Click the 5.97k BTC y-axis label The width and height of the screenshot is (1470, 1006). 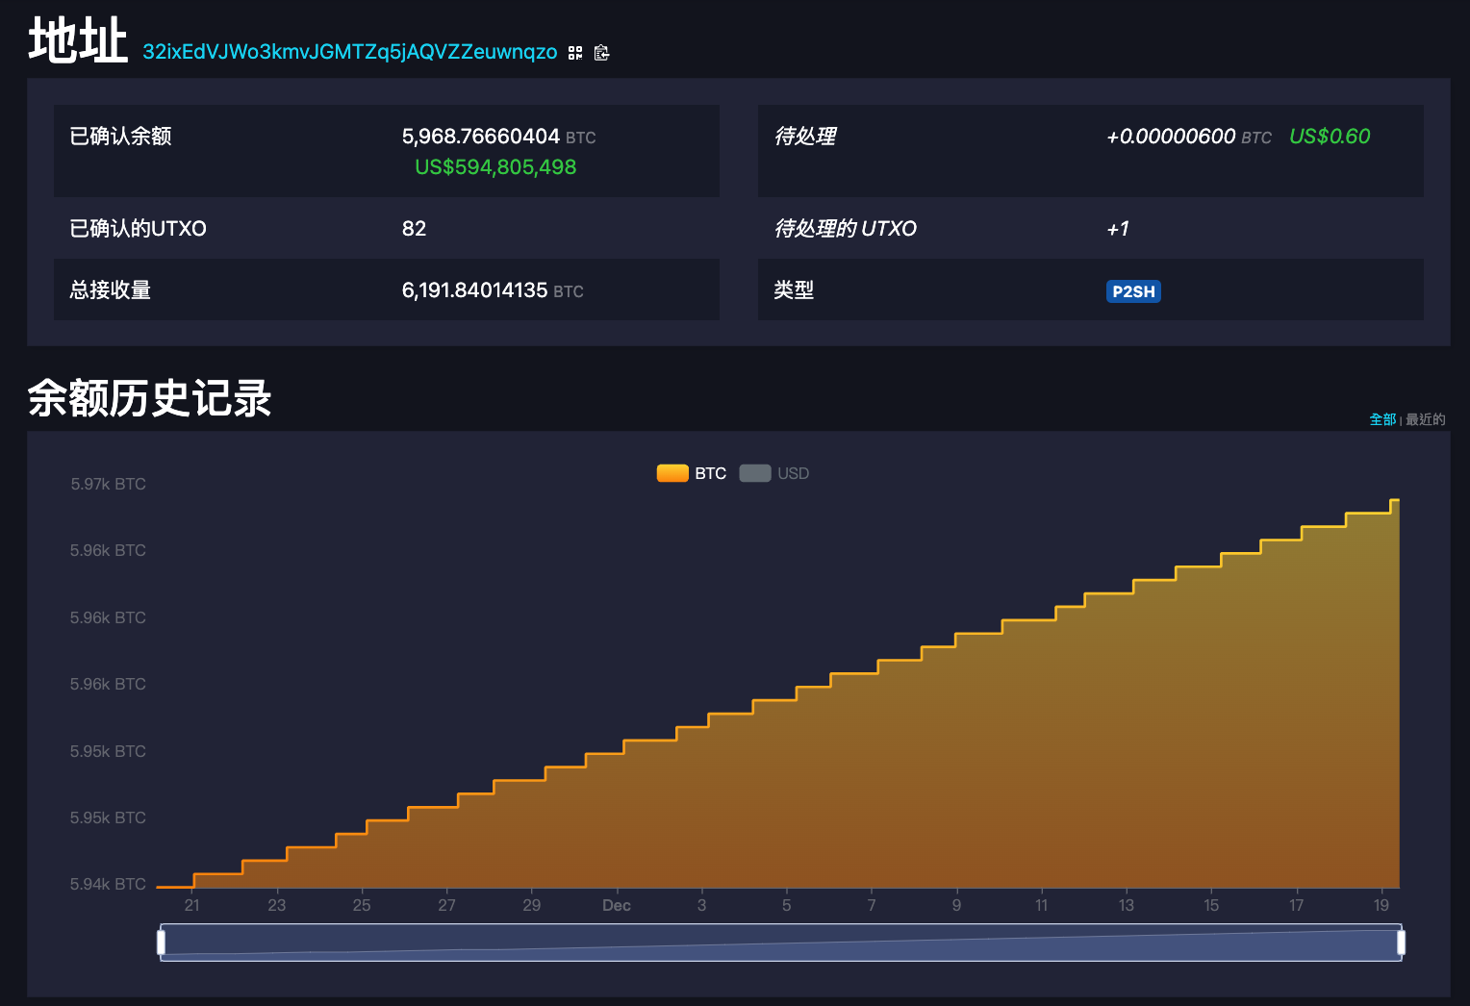point(108,484)
